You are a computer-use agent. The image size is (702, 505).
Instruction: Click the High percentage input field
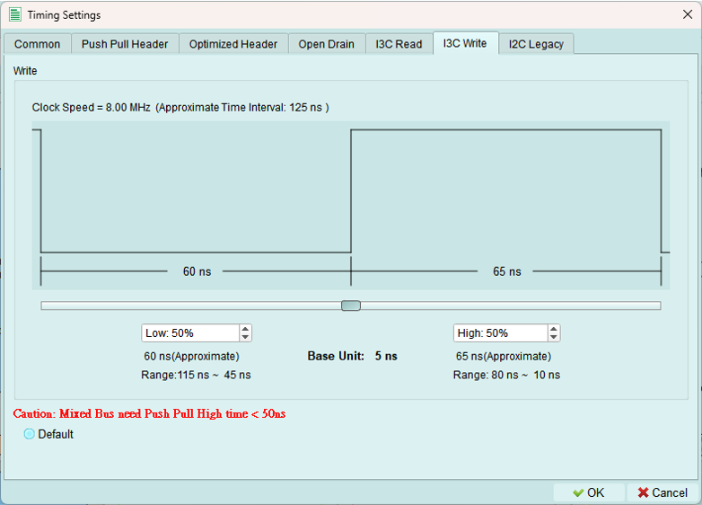[501, 333]
